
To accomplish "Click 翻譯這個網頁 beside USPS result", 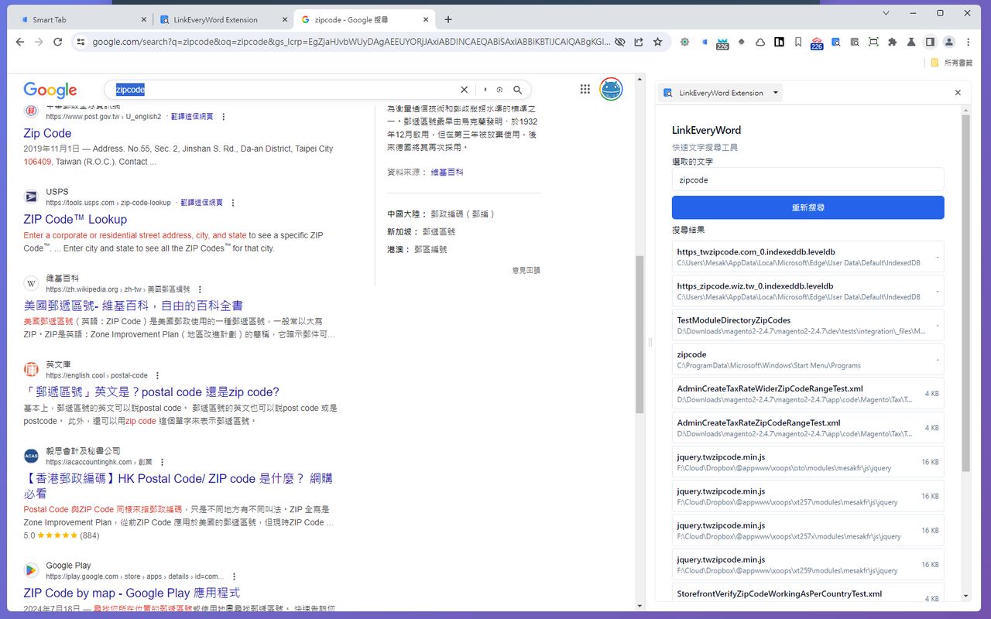I will point(201,203).
